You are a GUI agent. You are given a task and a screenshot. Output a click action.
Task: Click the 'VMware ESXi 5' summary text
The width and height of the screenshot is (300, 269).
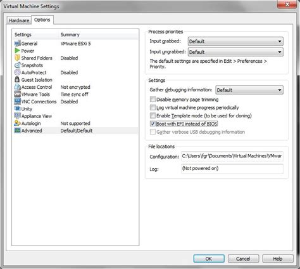[75, 44]
